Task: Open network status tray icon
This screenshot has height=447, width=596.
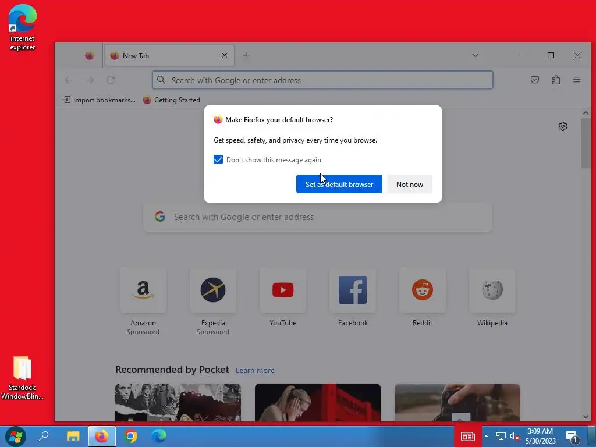Action: pyautogui.click(x=501, y=437)
